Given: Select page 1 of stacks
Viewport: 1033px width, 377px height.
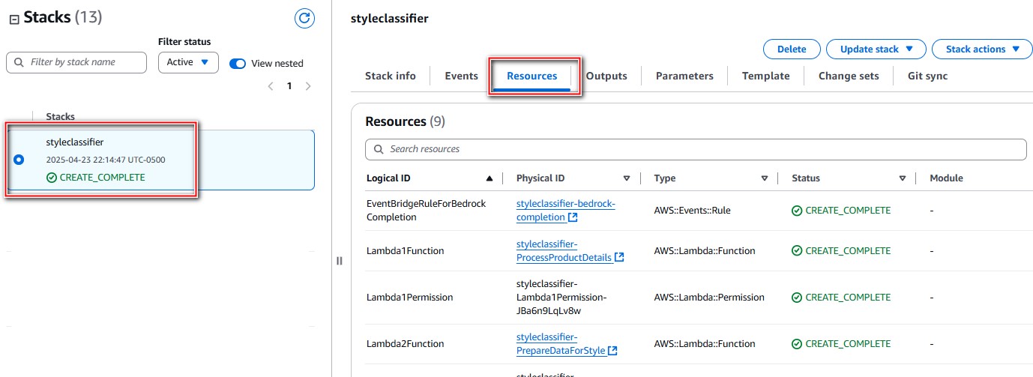Looking at the screenshot, I should point(289,86).
